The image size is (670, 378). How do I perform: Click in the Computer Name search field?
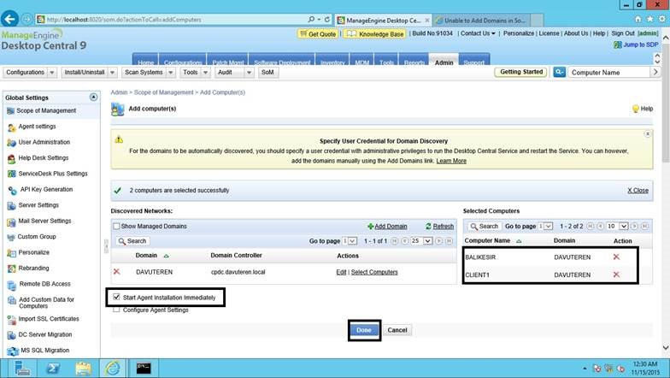608,72
